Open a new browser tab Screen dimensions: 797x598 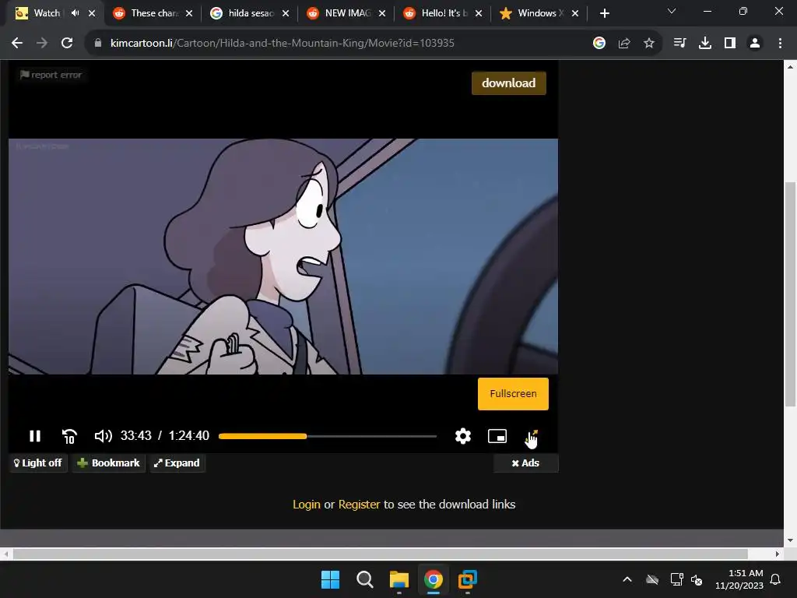(x=604, y=13)
